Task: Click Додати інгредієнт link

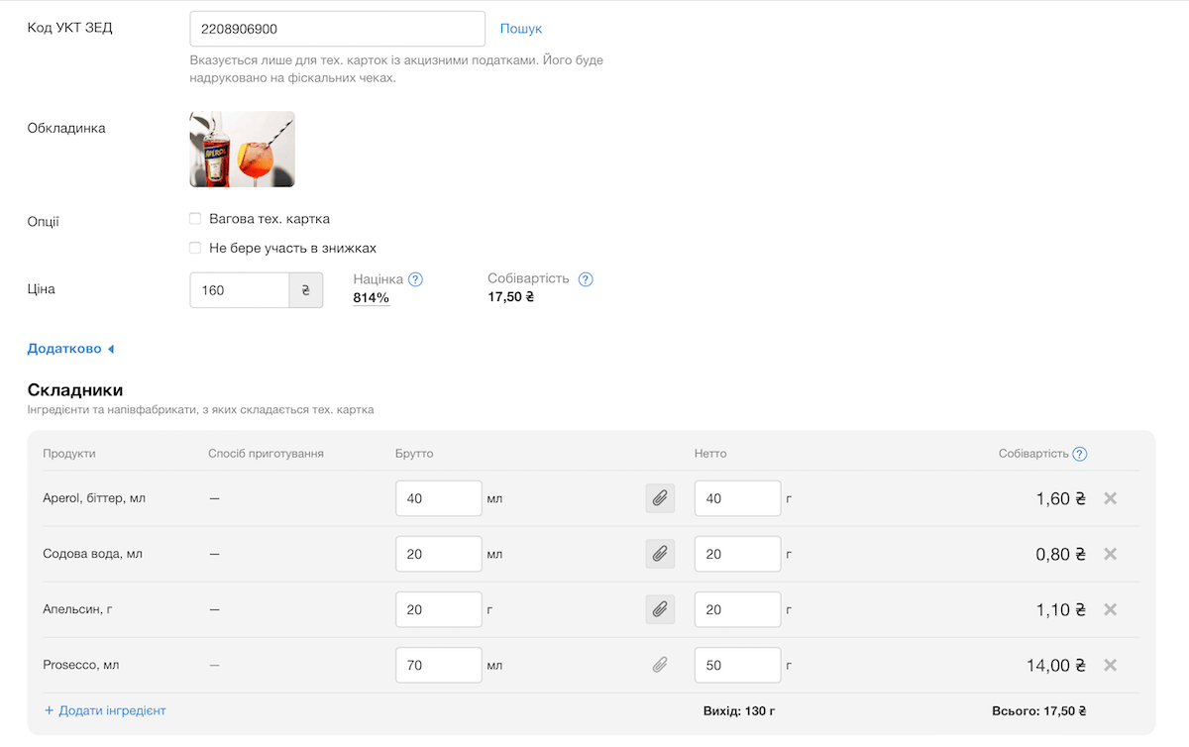Action: click(105, 710)
